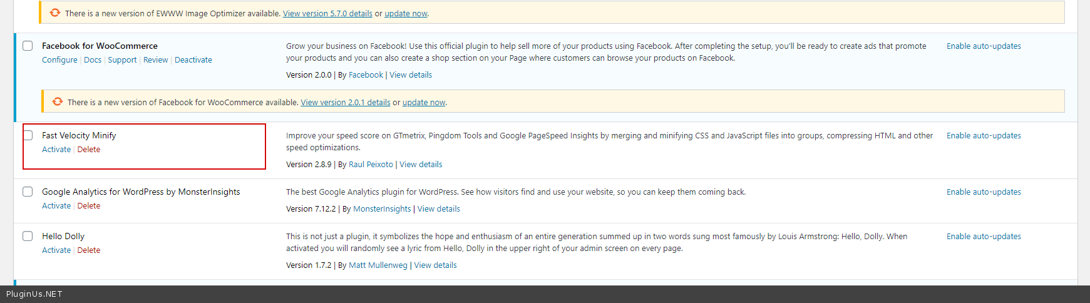The width and height of the screenshot is (1090, 303).
Task: View version 2.0.1 details link
Action: (x=346, y=103)
